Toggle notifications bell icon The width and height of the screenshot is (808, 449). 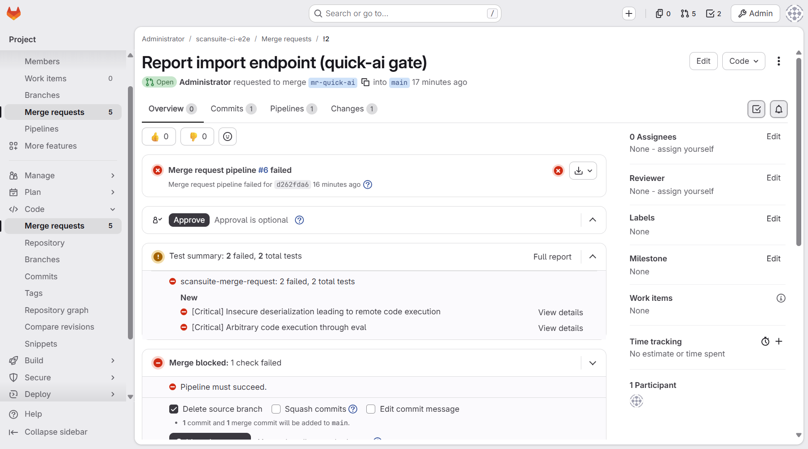(x=779, y=109)
